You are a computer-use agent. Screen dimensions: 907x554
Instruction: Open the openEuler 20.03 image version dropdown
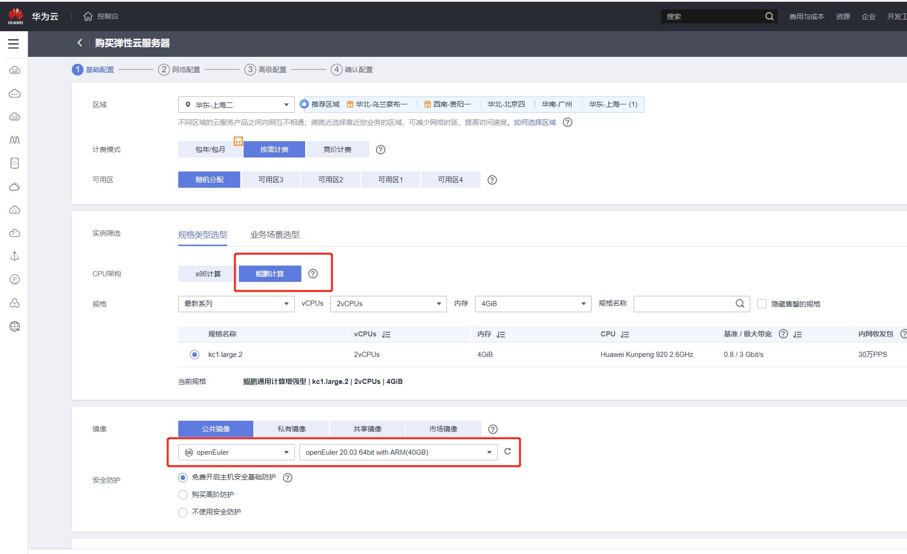[398, 452]
